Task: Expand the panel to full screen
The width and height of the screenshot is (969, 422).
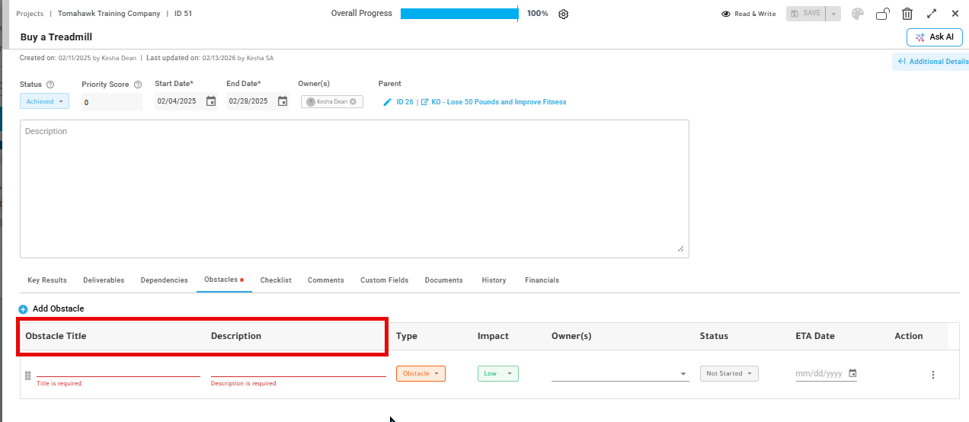Action: tap(932, 14)
